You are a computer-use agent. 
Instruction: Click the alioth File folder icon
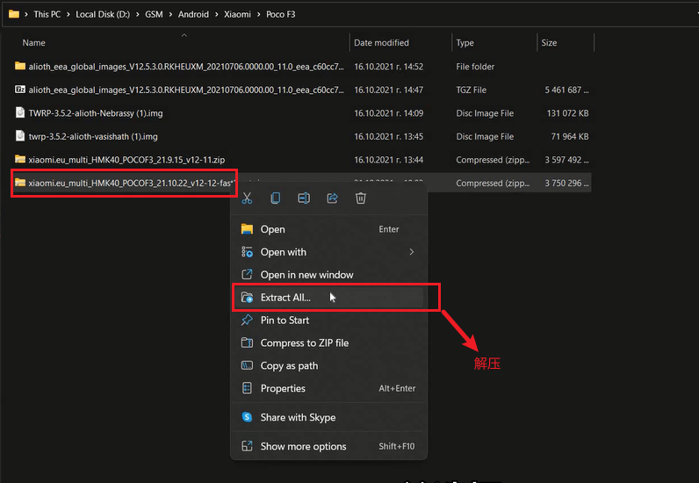20,66
